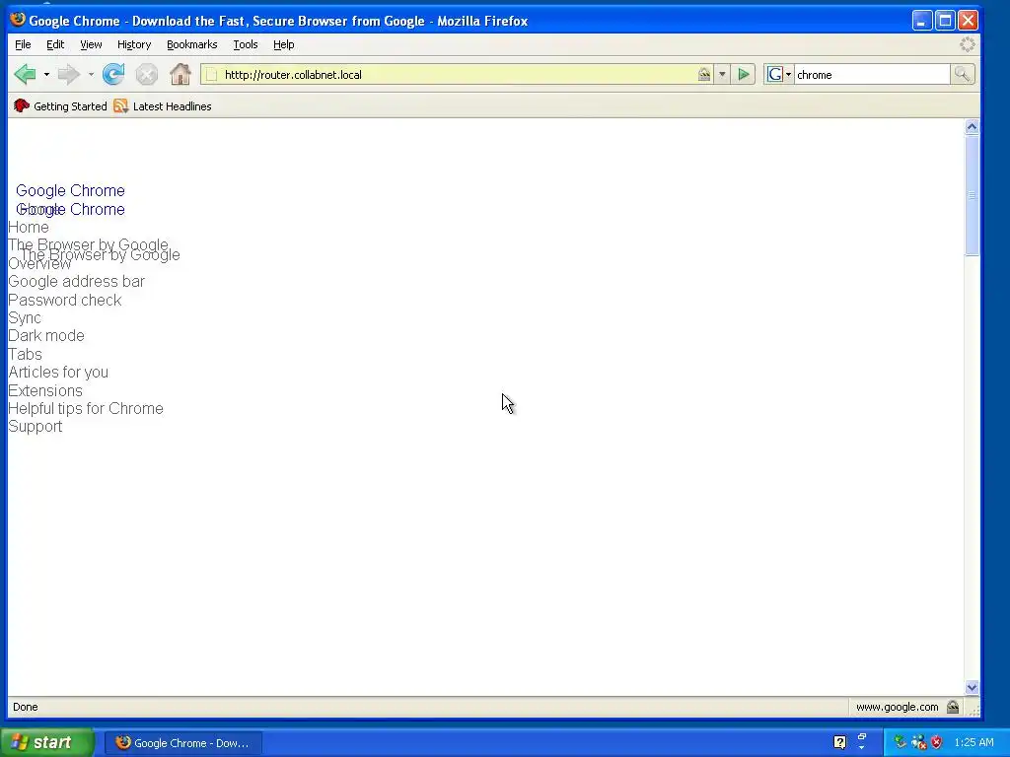Image resolution: width=1010 pixels, height=757 pixels.
Task: Open the Latest Headlines feed bookmark
Action: coord(163,106)
